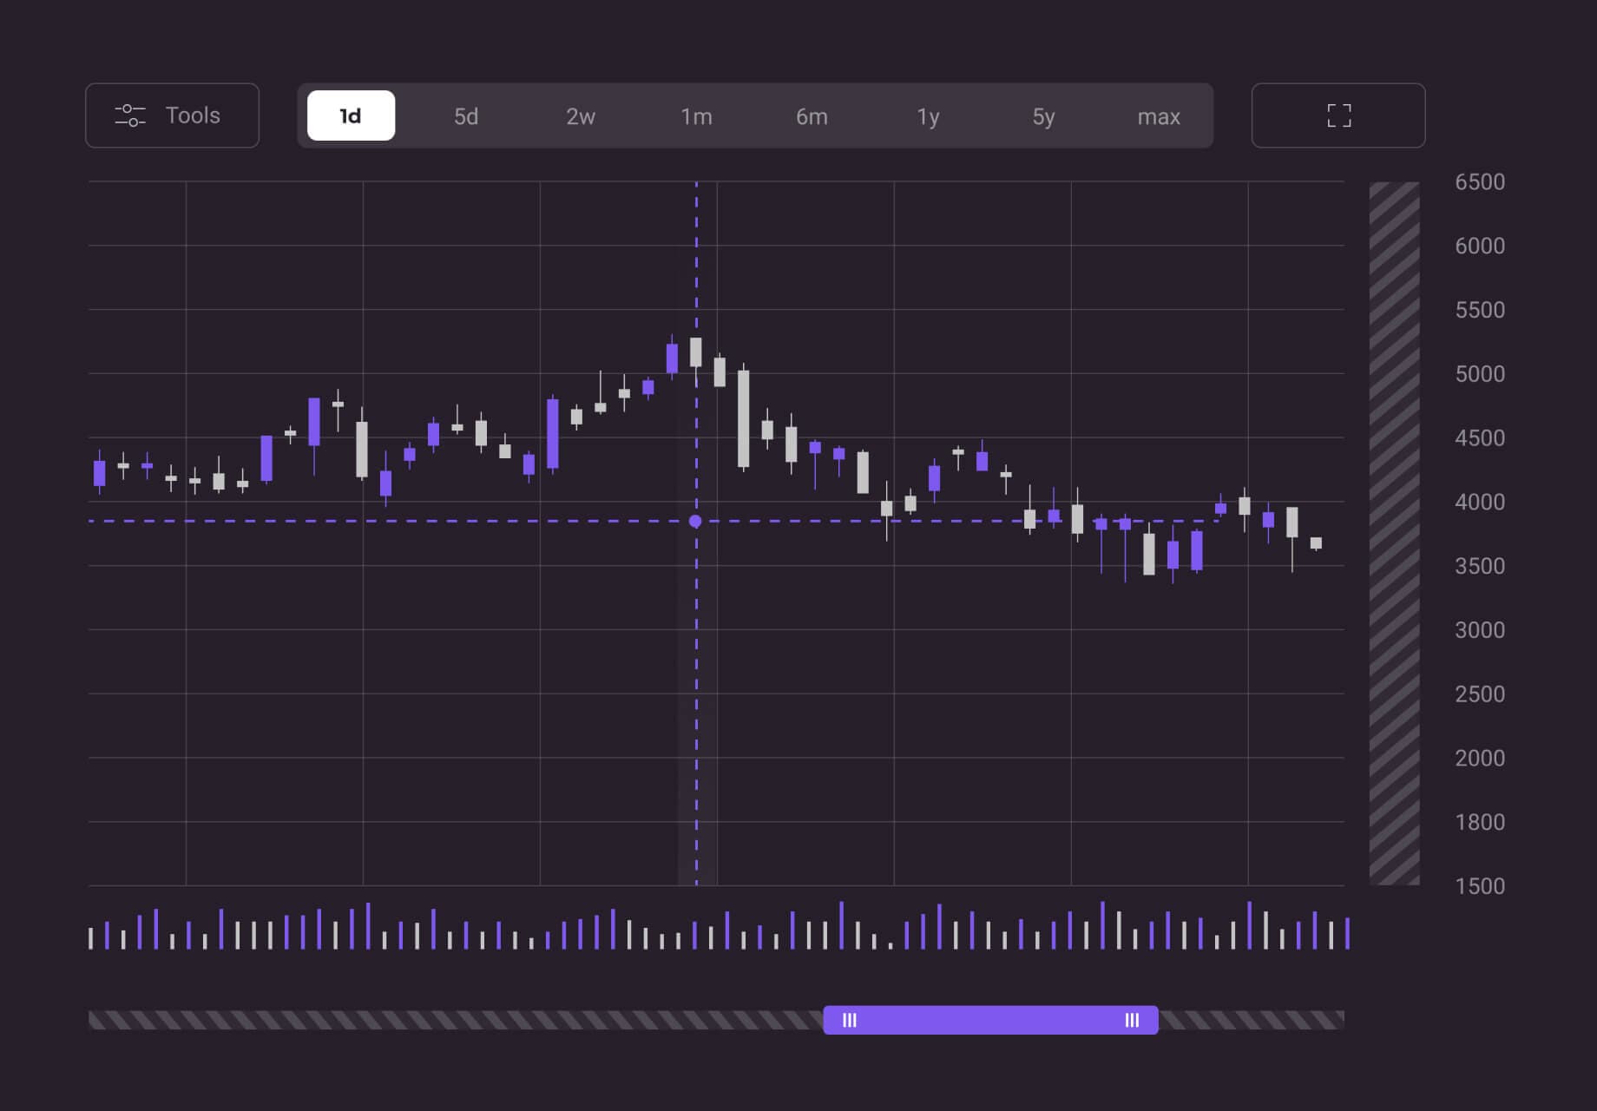Choose the 2w time range
This screenshot has width=1597, height=1111.
[x=581, y=116]
